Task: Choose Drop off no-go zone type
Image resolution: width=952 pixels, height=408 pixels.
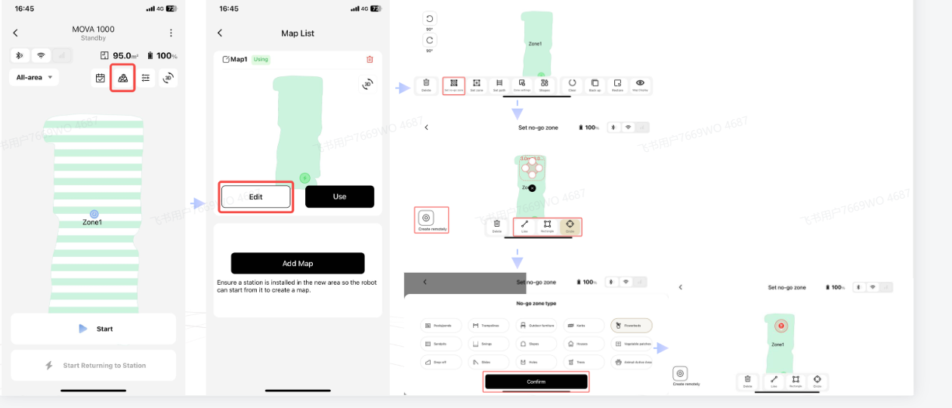Action: [440, 362]
